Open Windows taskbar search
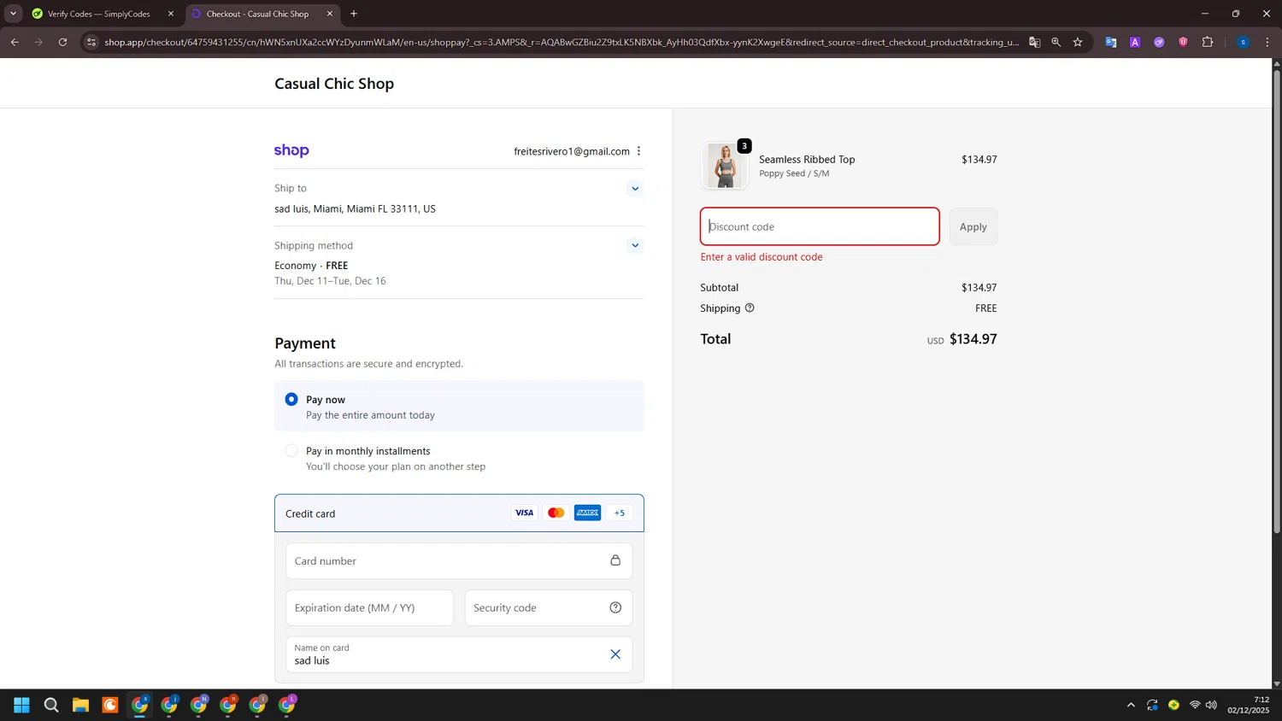1282x721 pixels. pyautogui.click(x=51, y=705)
